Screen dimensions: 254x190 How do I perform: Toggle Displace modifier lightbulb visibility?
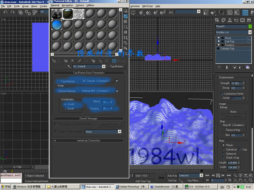pos(219,45)
